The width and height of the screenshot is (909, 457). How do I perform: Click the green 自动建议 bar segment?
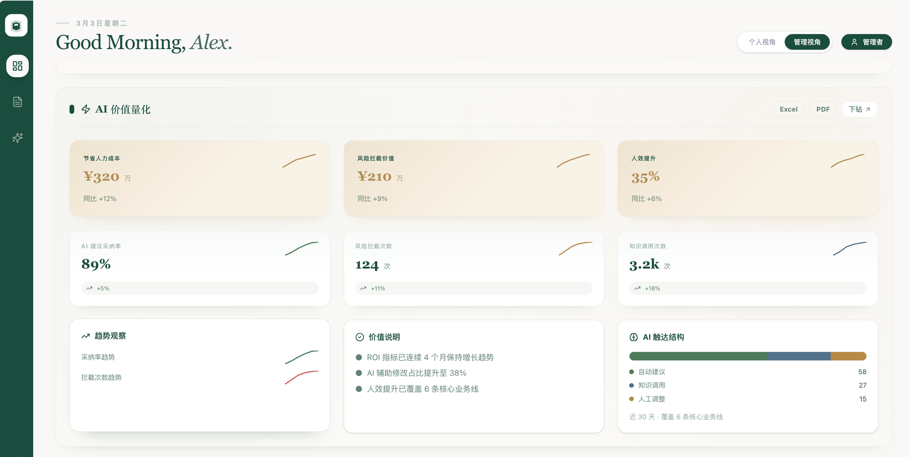click(698, 356)
